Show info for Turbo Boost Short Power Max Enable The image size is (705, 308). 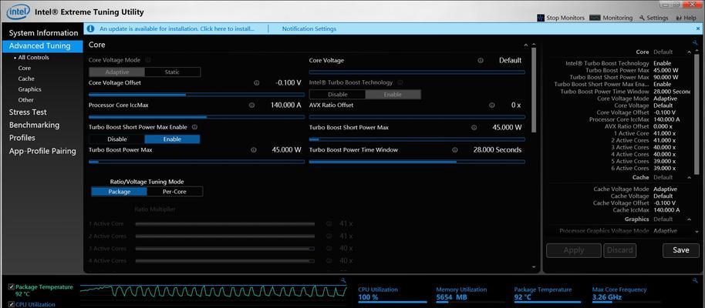pos(194,127)
